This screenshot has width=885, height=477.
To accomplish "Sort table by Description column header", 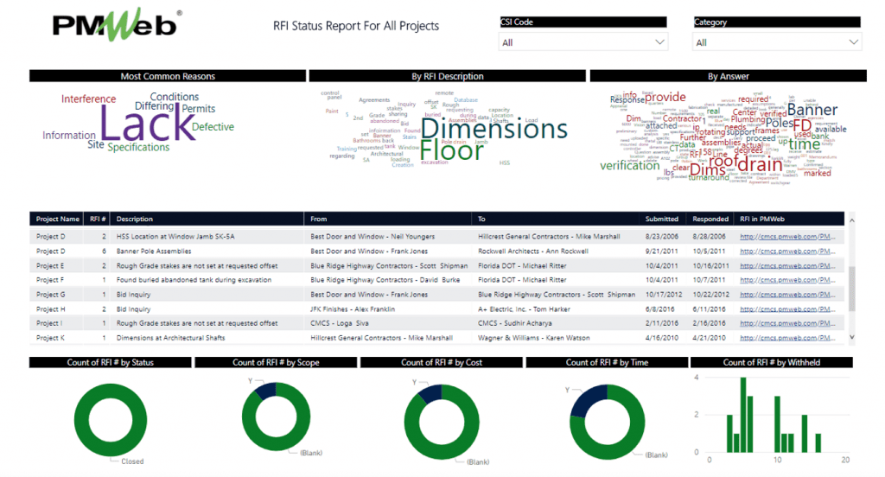I will 134,219.
